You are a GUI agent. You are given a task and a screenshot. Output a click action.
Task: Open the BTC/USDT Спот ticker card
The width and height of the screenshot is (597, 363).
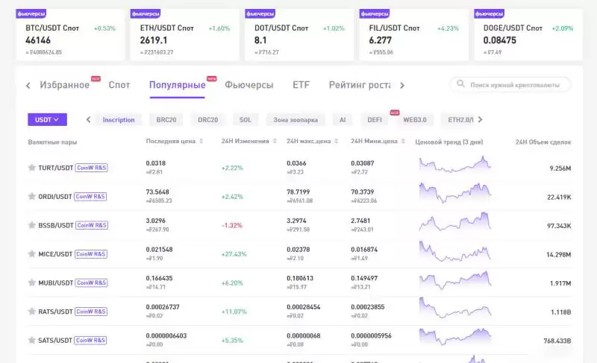click(x=69, y=35)
